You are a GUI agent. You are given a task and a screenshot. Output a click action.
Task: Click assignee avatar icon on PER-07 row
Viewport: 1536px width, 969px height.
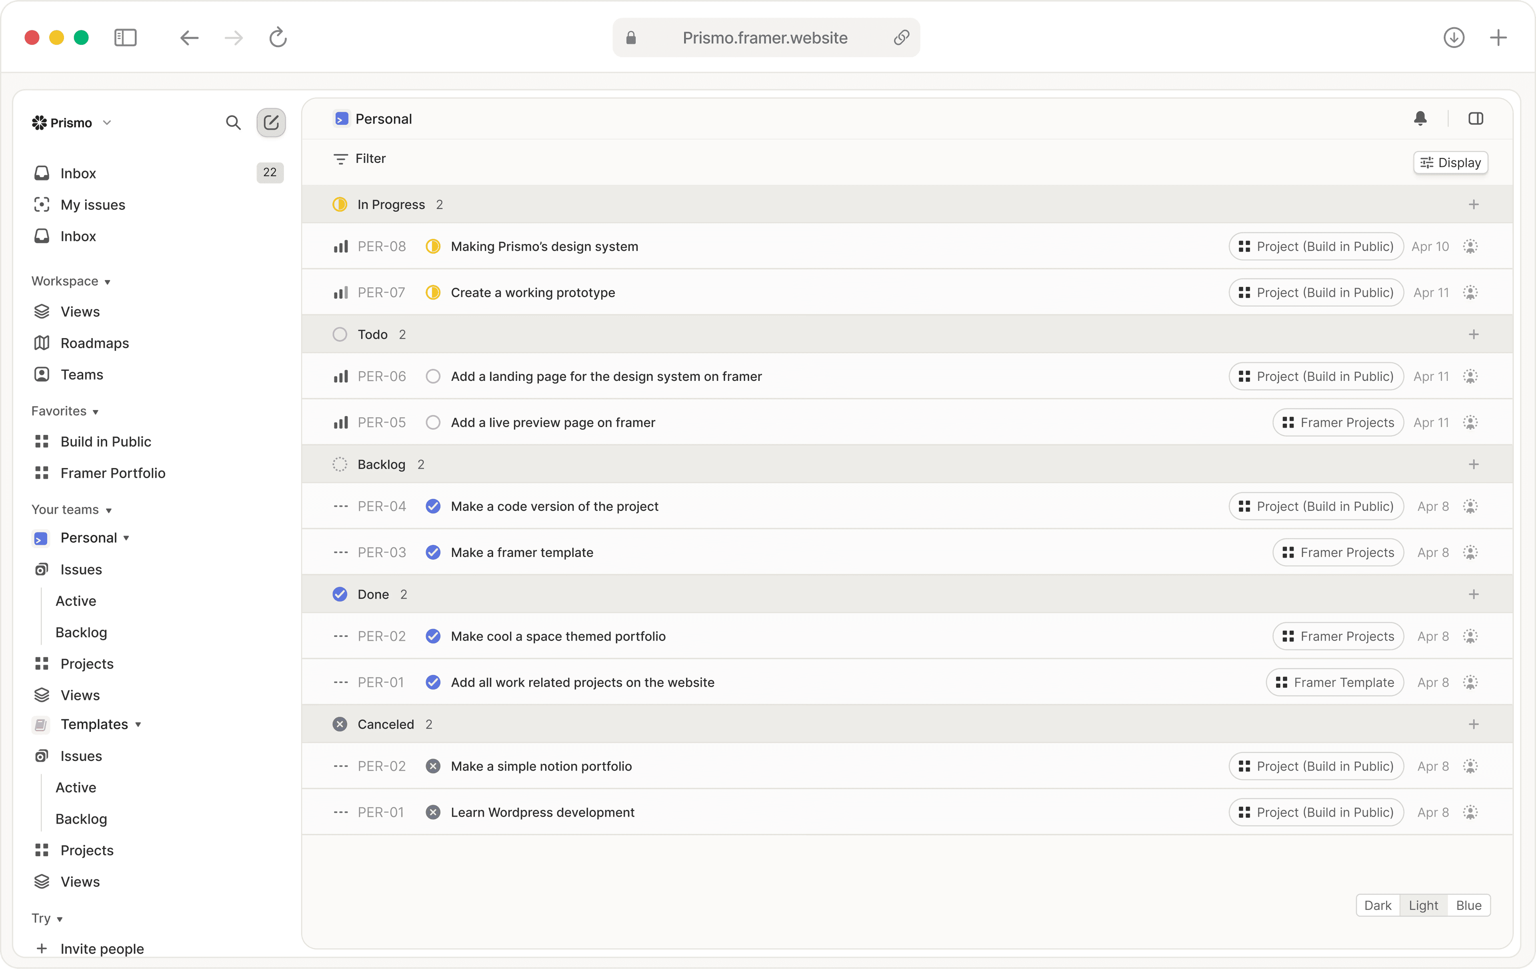[1470, 293]
